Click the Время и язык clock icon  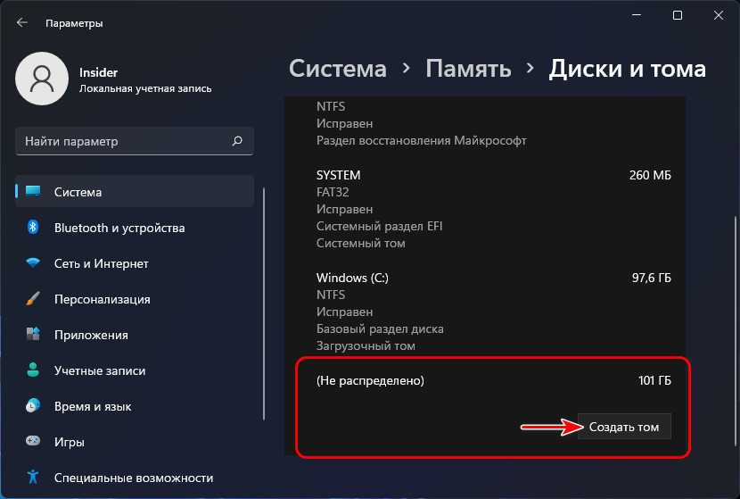(33, 405)
